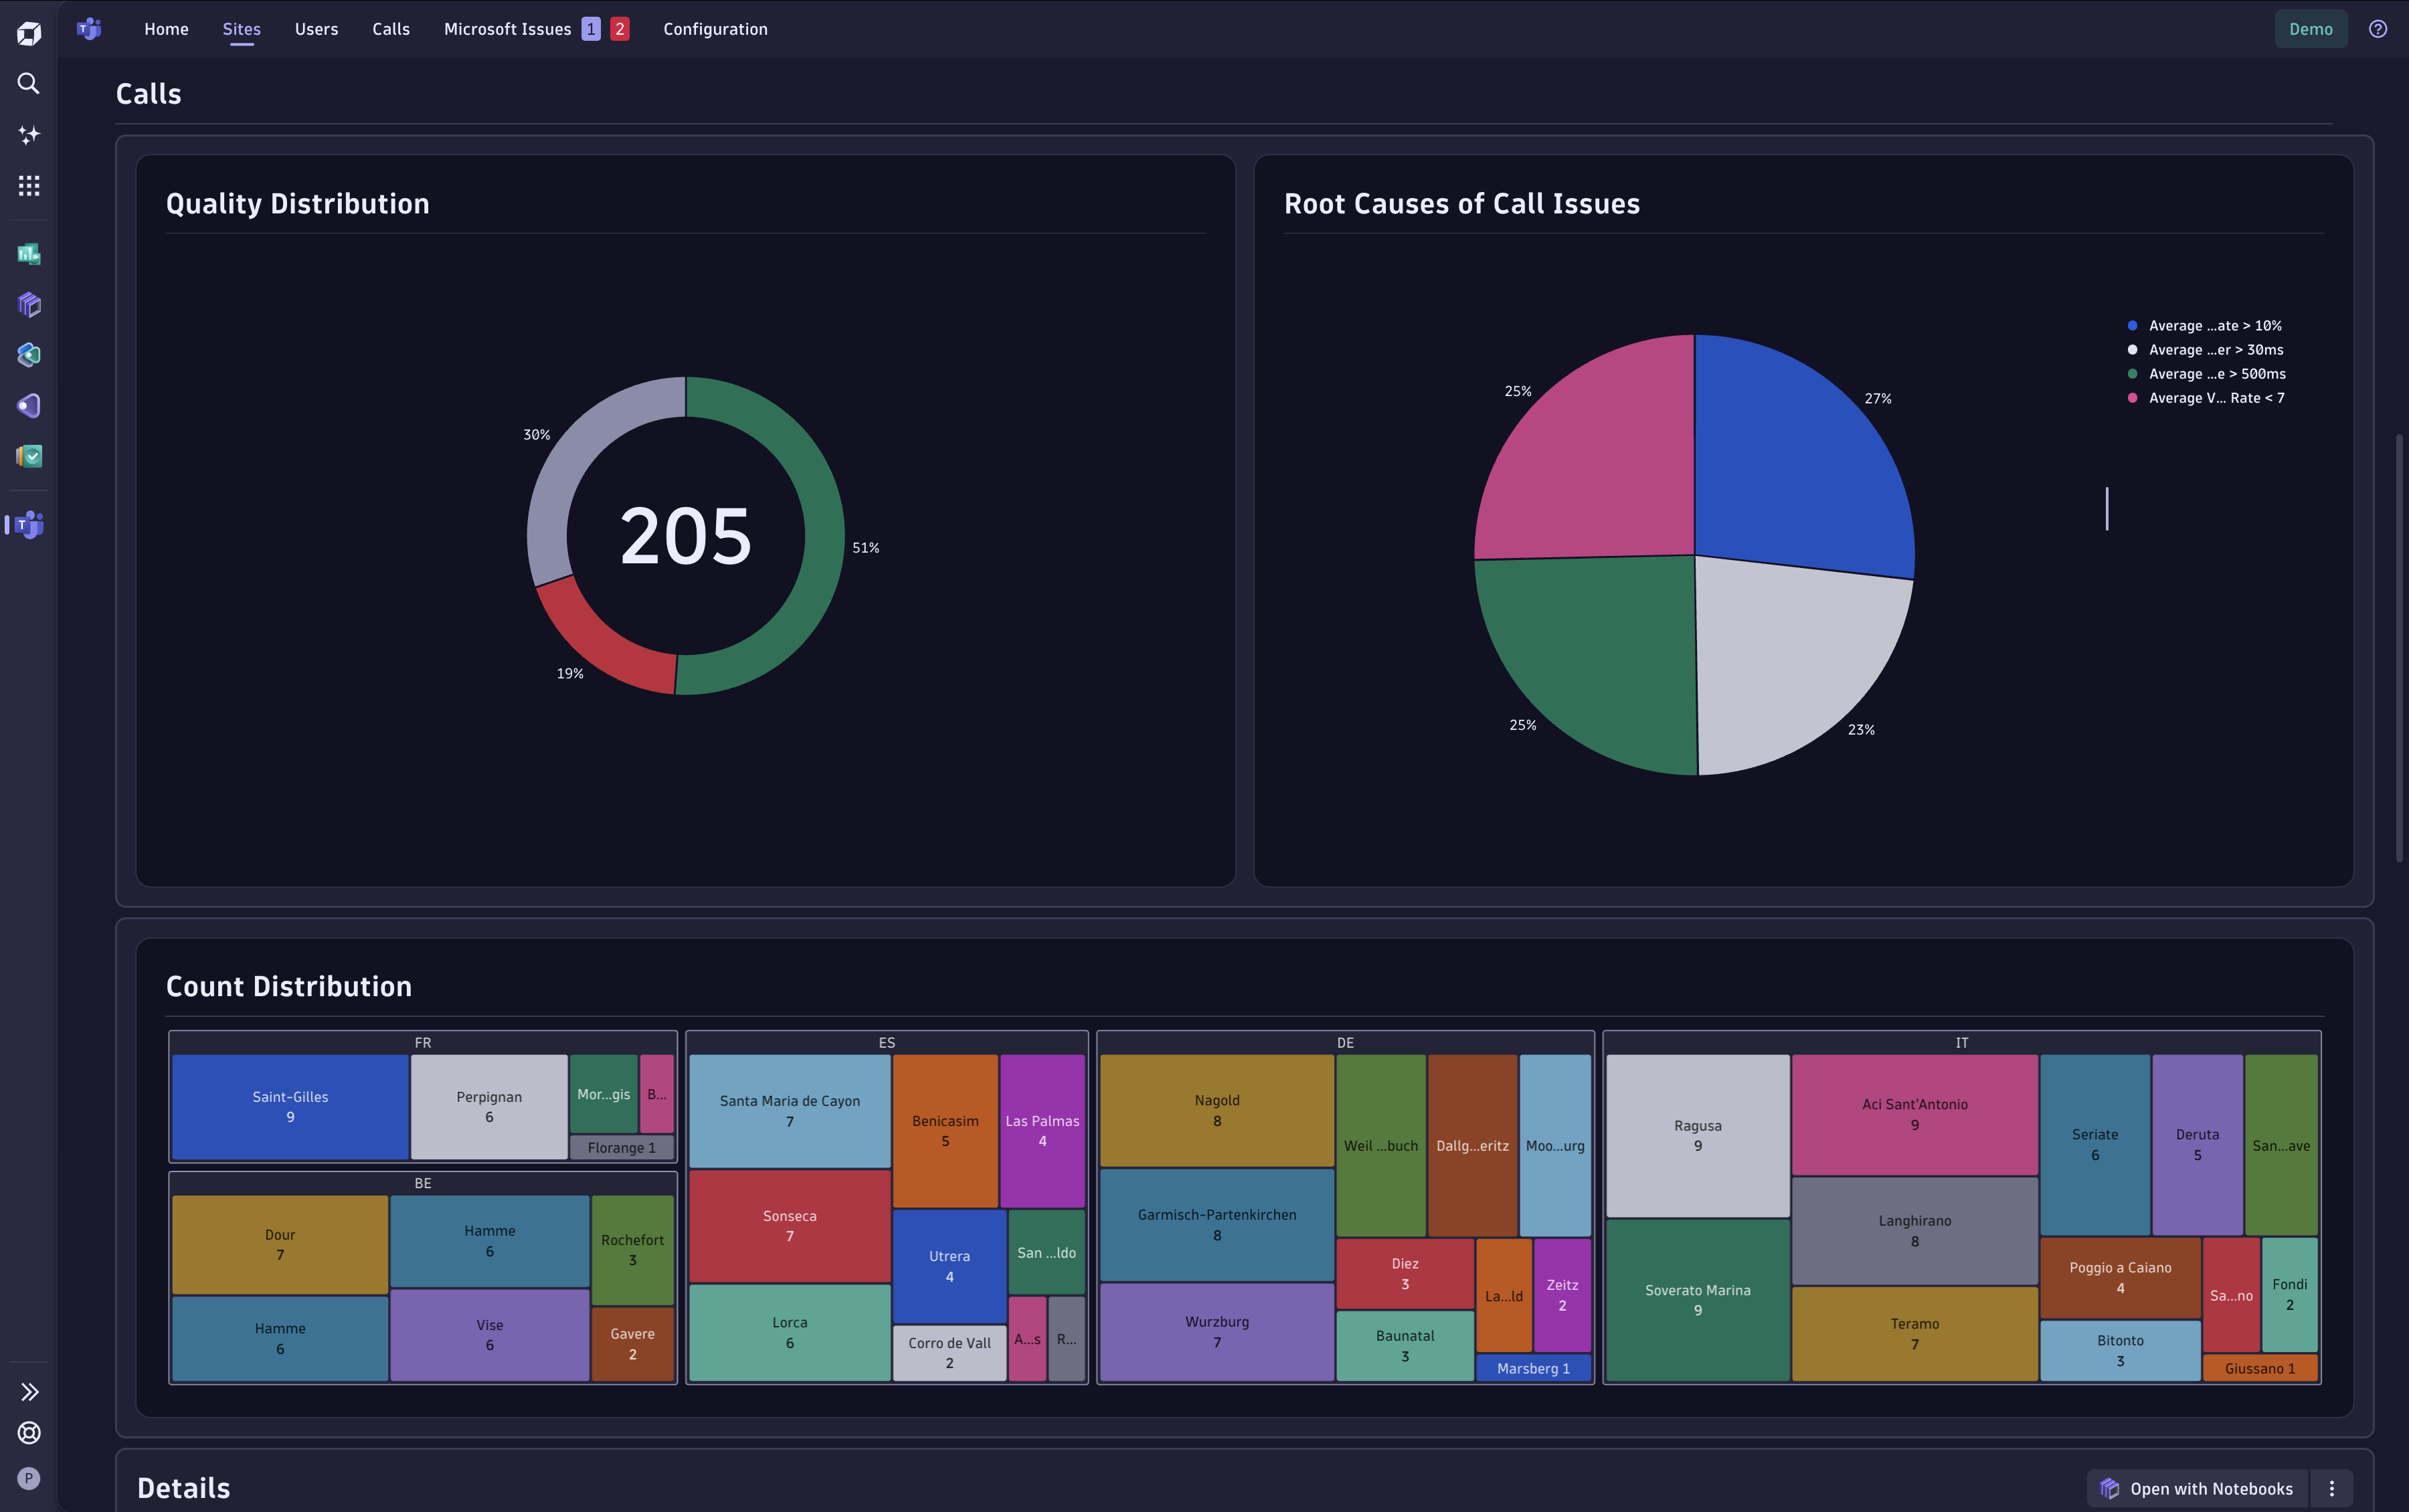This screenshot has height=1512, width=2409.
Task: Click the Dynatrace logo icon
Action: 29,34
